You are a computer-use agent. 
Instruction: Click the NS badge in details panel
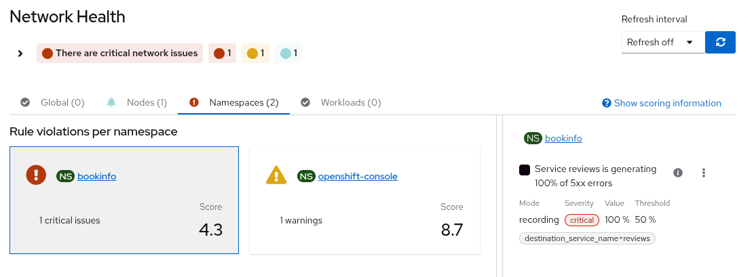(x=533, y=138)
